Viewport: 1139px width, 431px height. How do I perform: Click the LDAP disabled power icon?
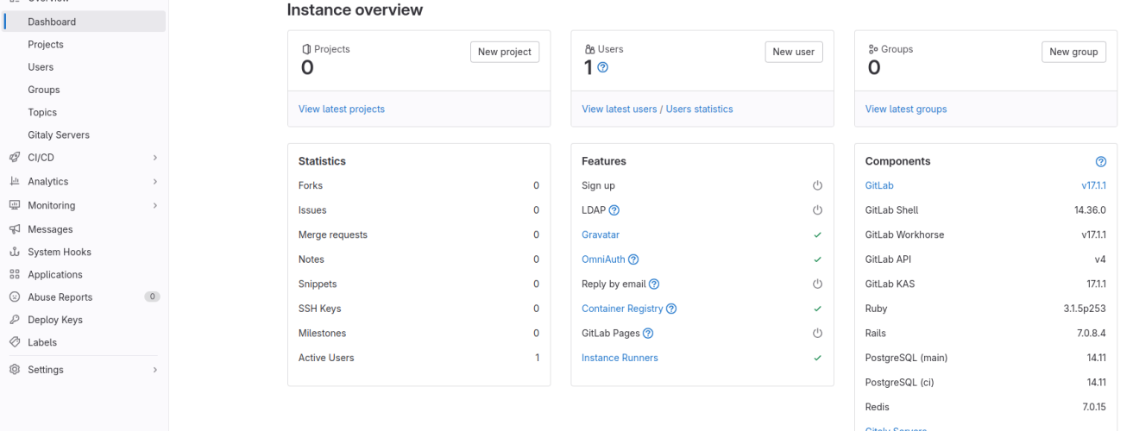point(818,210)
